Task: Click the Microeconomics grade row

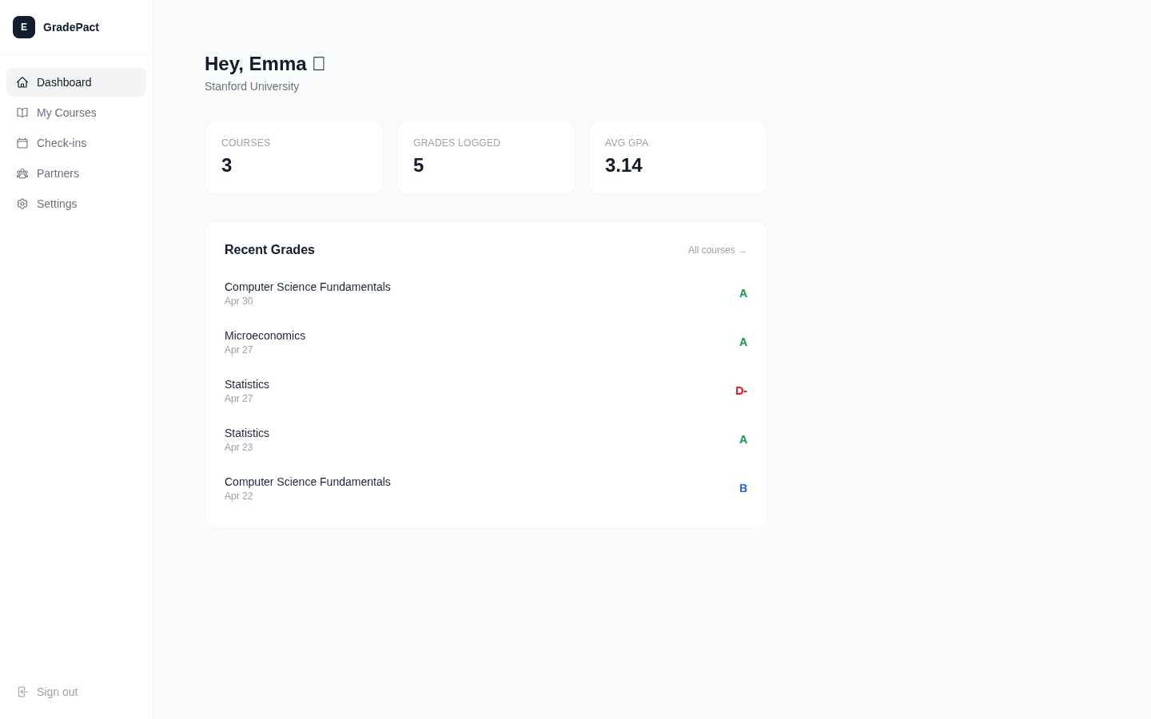Action: (486, 342)
